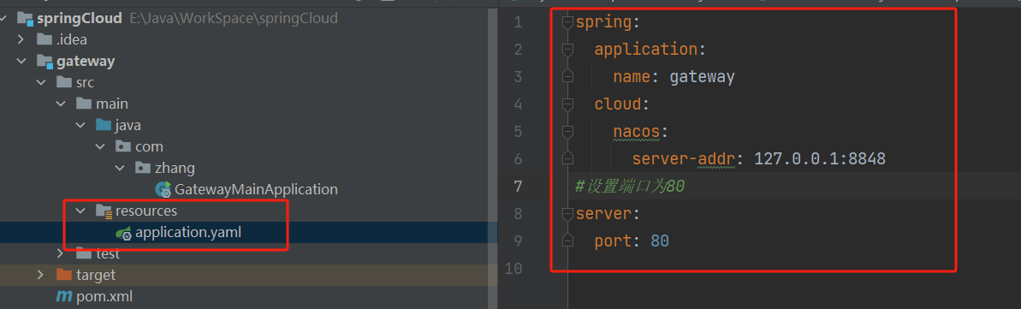Fold the spring block on line 1

coord(567,22)
